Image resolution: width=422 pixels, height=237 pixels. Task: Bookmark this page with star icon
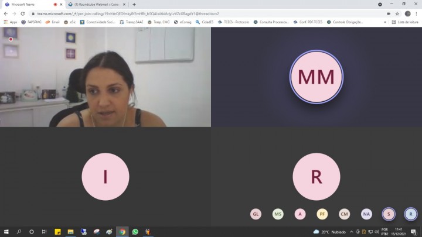click(x=397, y=13)
